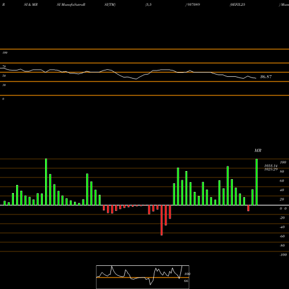Click the '66' label in mini chart
Viewport: 289px width, 289px height.
186,281
